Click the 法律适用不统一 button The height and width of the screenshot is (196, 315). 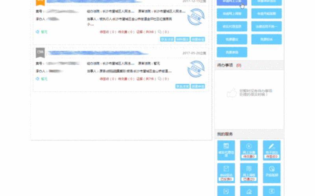[267, 26]
